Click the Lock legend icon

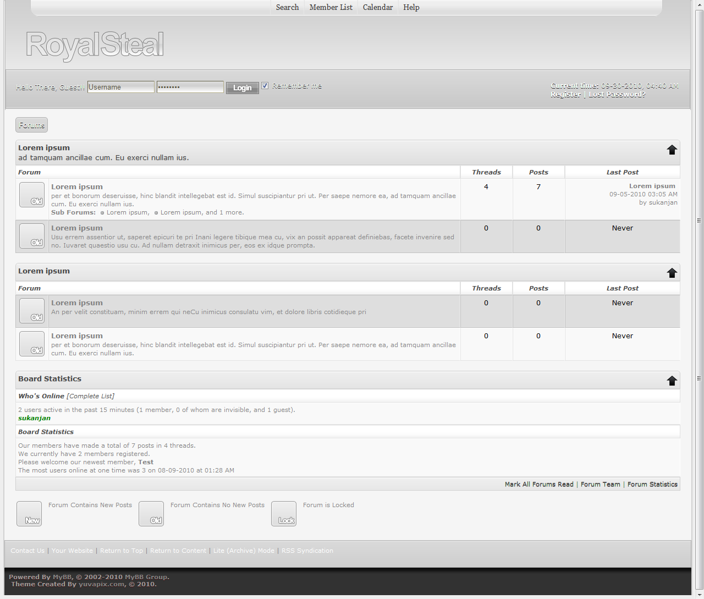(x=284, y=514)
